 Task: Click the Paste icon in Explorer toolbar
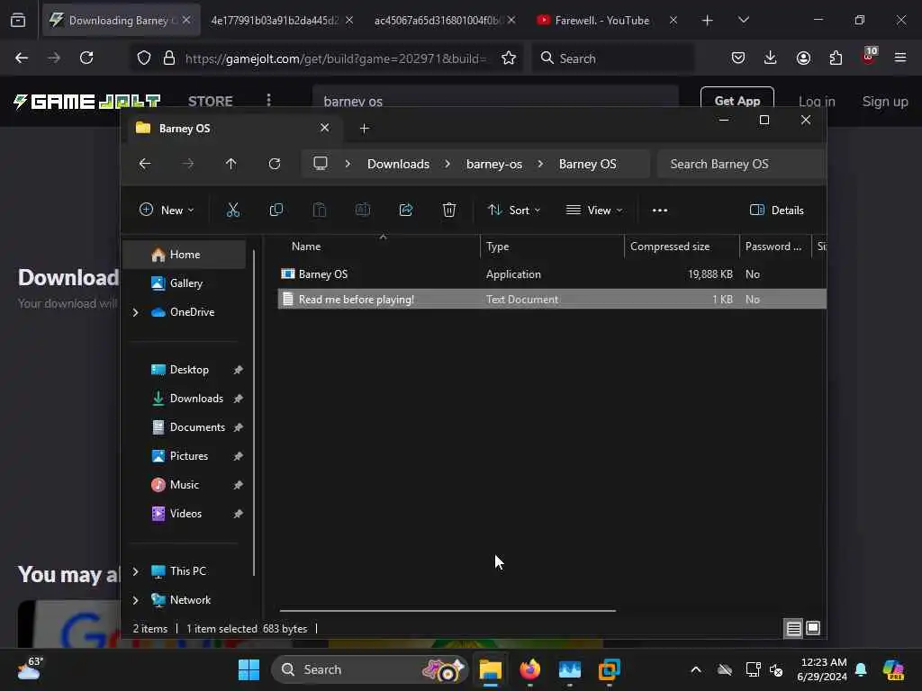pyautogui.click(x=320, y=210)
